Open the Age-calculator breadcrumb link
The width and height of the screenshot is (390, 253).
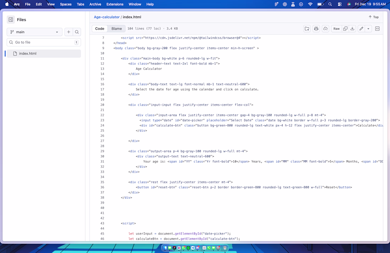point(107,17)
